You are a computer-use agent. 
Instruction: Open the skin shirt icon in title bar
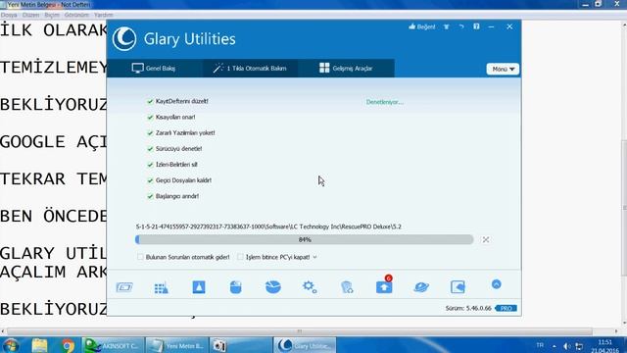pos(447,26)
